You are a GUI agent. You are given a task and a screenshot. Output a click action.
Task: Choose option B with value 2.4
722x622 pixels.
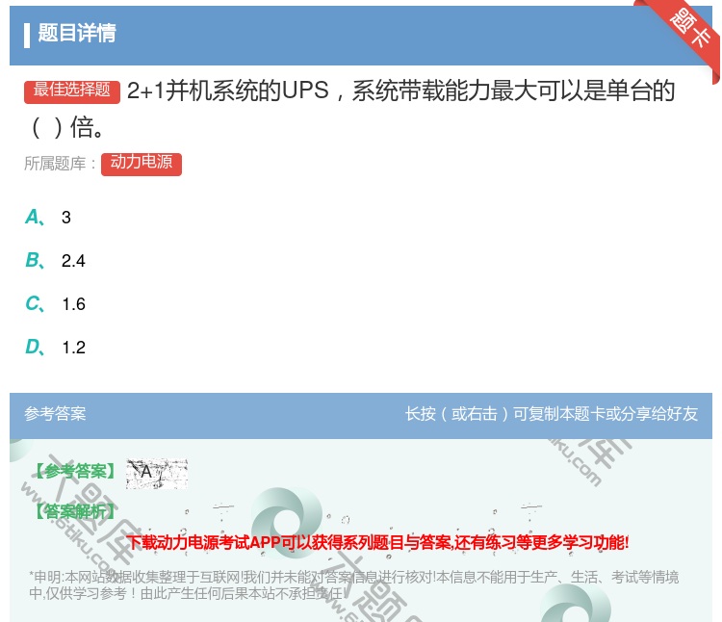click(55, 260)
